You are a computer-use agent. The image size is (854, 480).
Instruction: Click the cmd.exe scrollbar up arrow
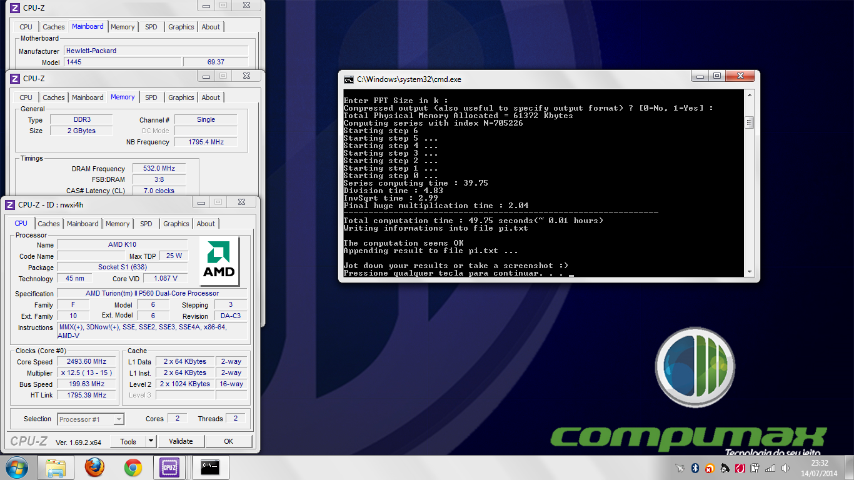tap(749, 94)
